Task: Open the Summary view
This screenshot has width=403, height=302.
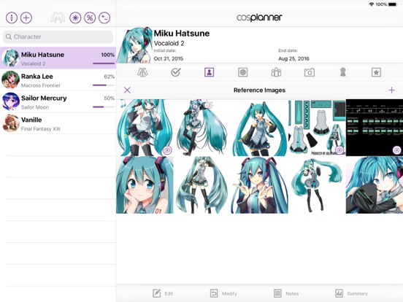Action: (x=351, y=293)
